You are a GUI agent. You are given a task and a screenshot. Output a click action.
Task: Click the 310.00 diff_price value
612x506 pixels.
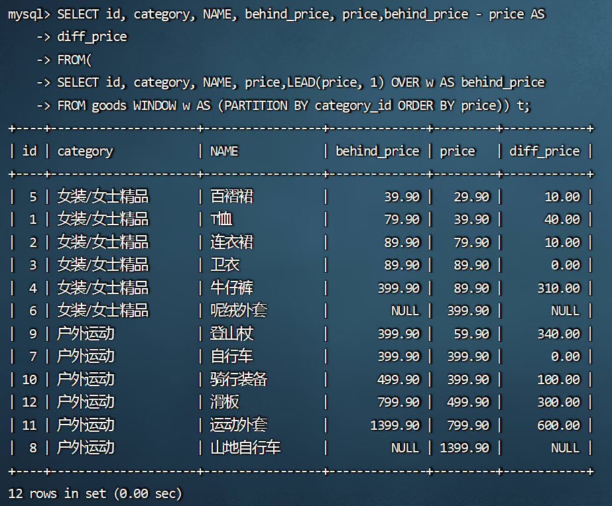558,288
